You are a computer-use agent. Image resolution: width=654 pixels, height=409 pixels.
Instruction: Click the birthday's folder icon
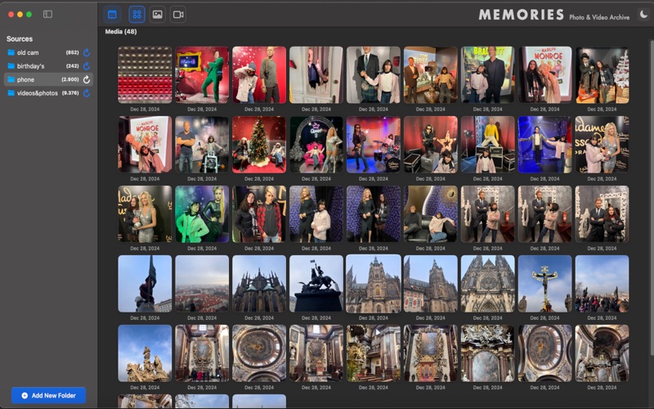click(11, 66)
